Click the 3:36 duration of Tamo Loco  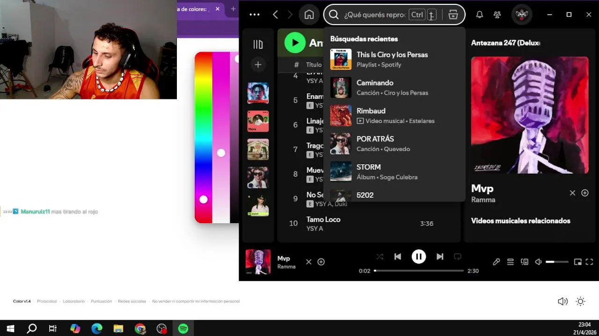[427, 224]
